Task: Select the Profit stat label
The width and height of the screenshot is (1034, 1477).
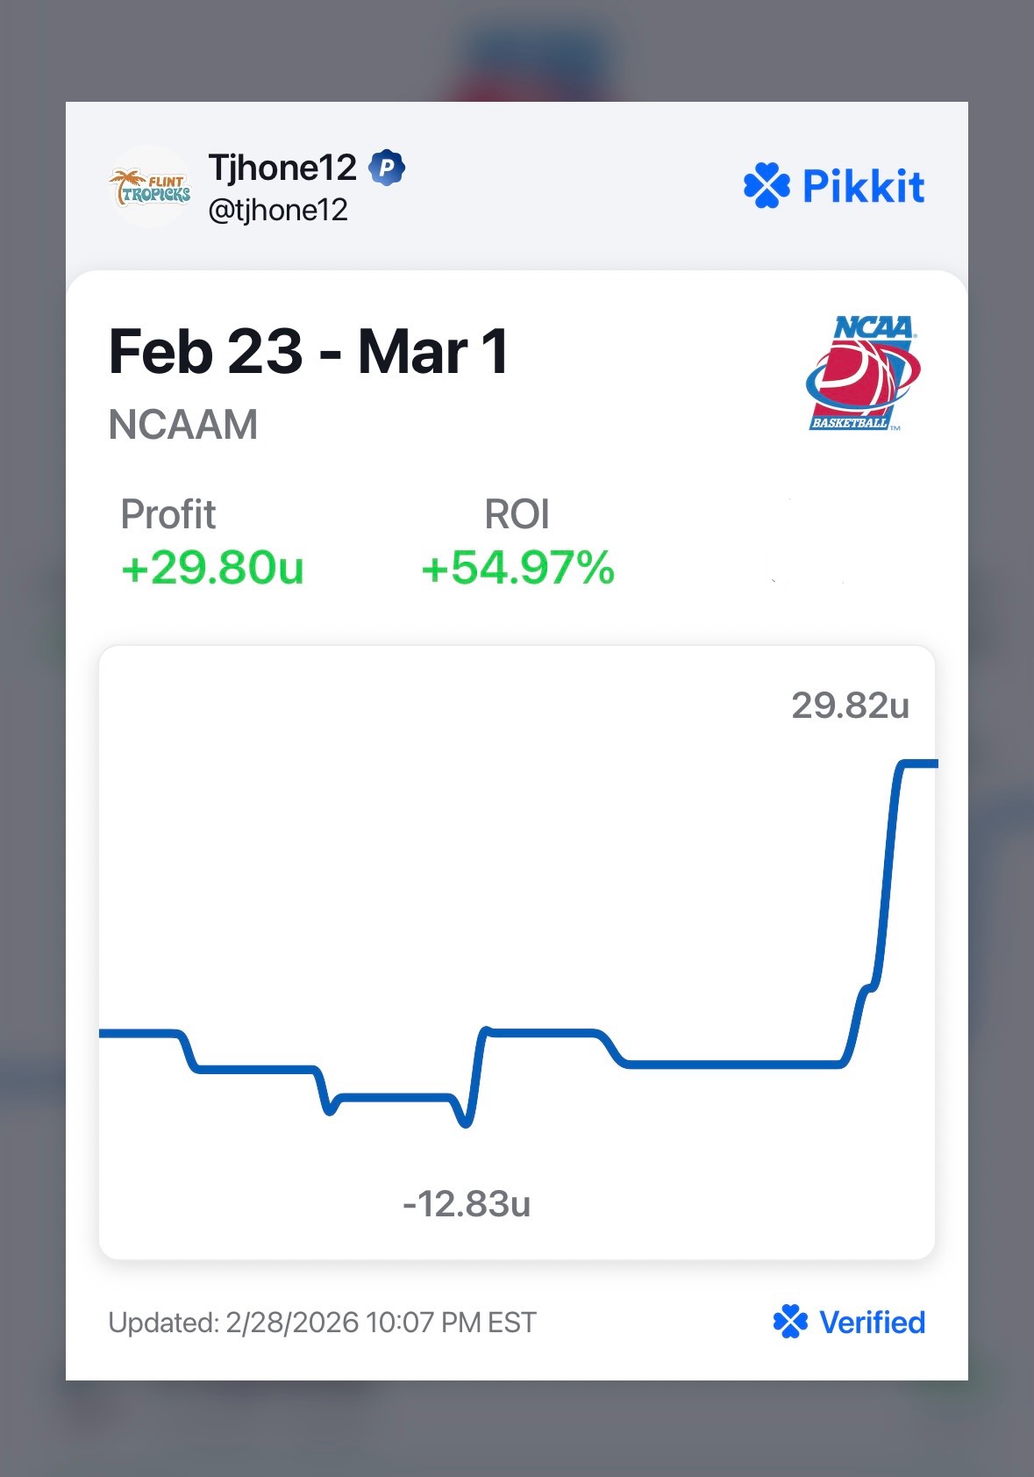Action: tap(168, 514)
